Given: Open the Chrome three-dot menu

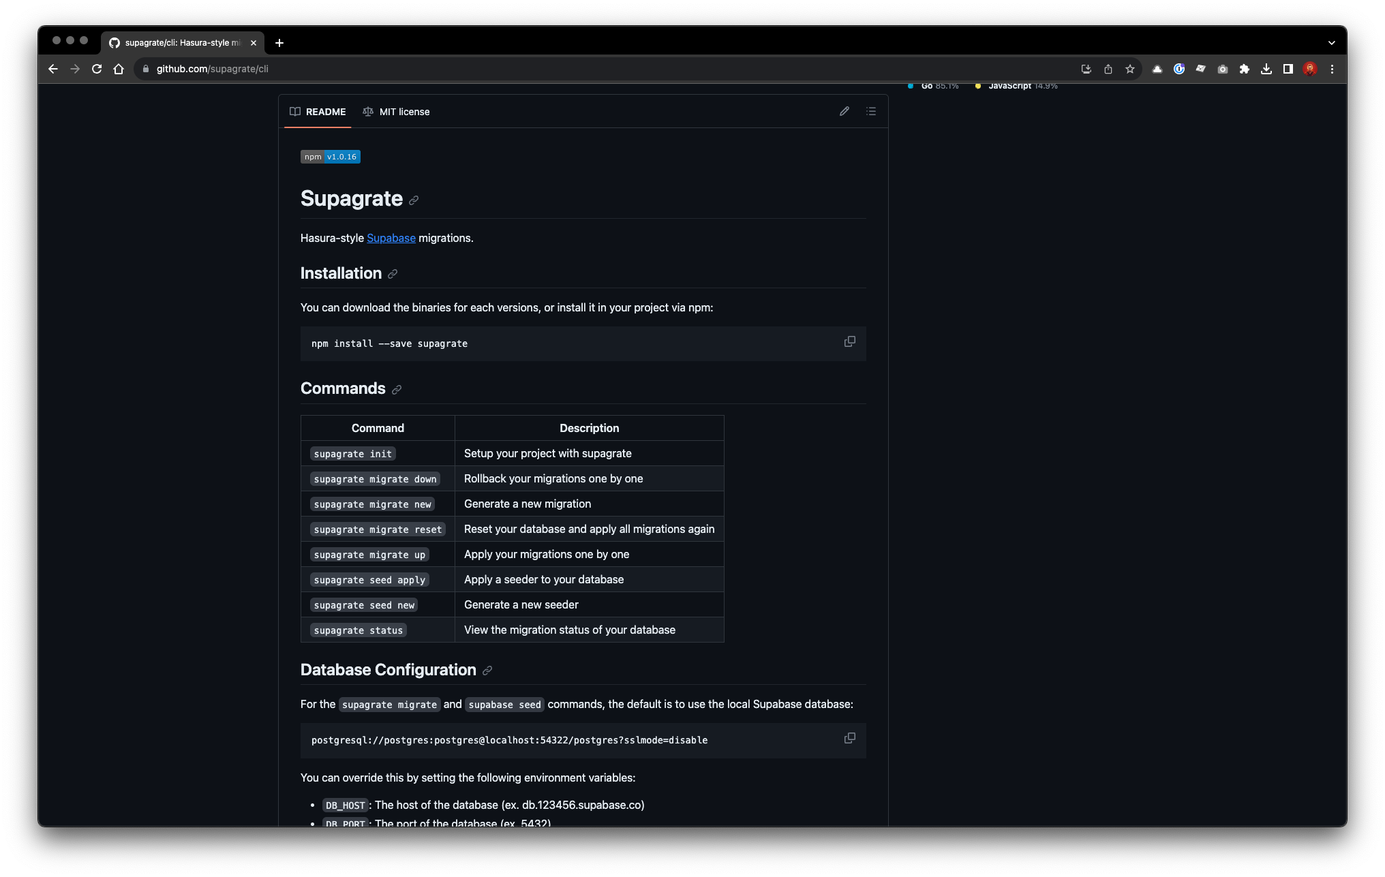Looking at the screenshot, I should [x=1332, y=69].
